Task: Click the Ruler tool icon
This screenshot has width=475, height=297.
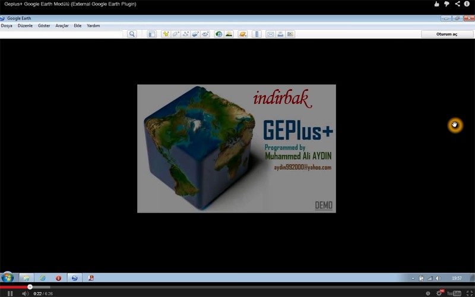Action: point(256,34)
